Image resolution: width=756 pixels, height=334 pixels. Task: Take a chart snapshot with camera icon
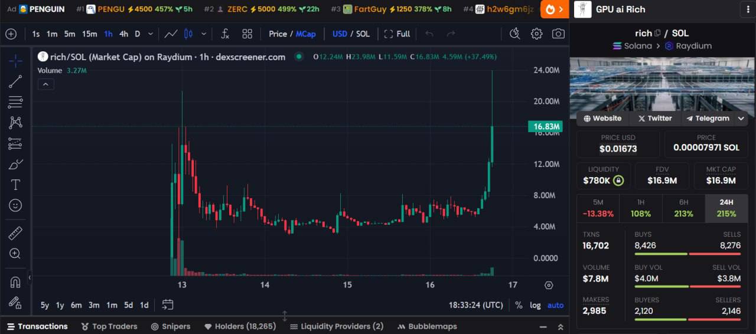558,34
